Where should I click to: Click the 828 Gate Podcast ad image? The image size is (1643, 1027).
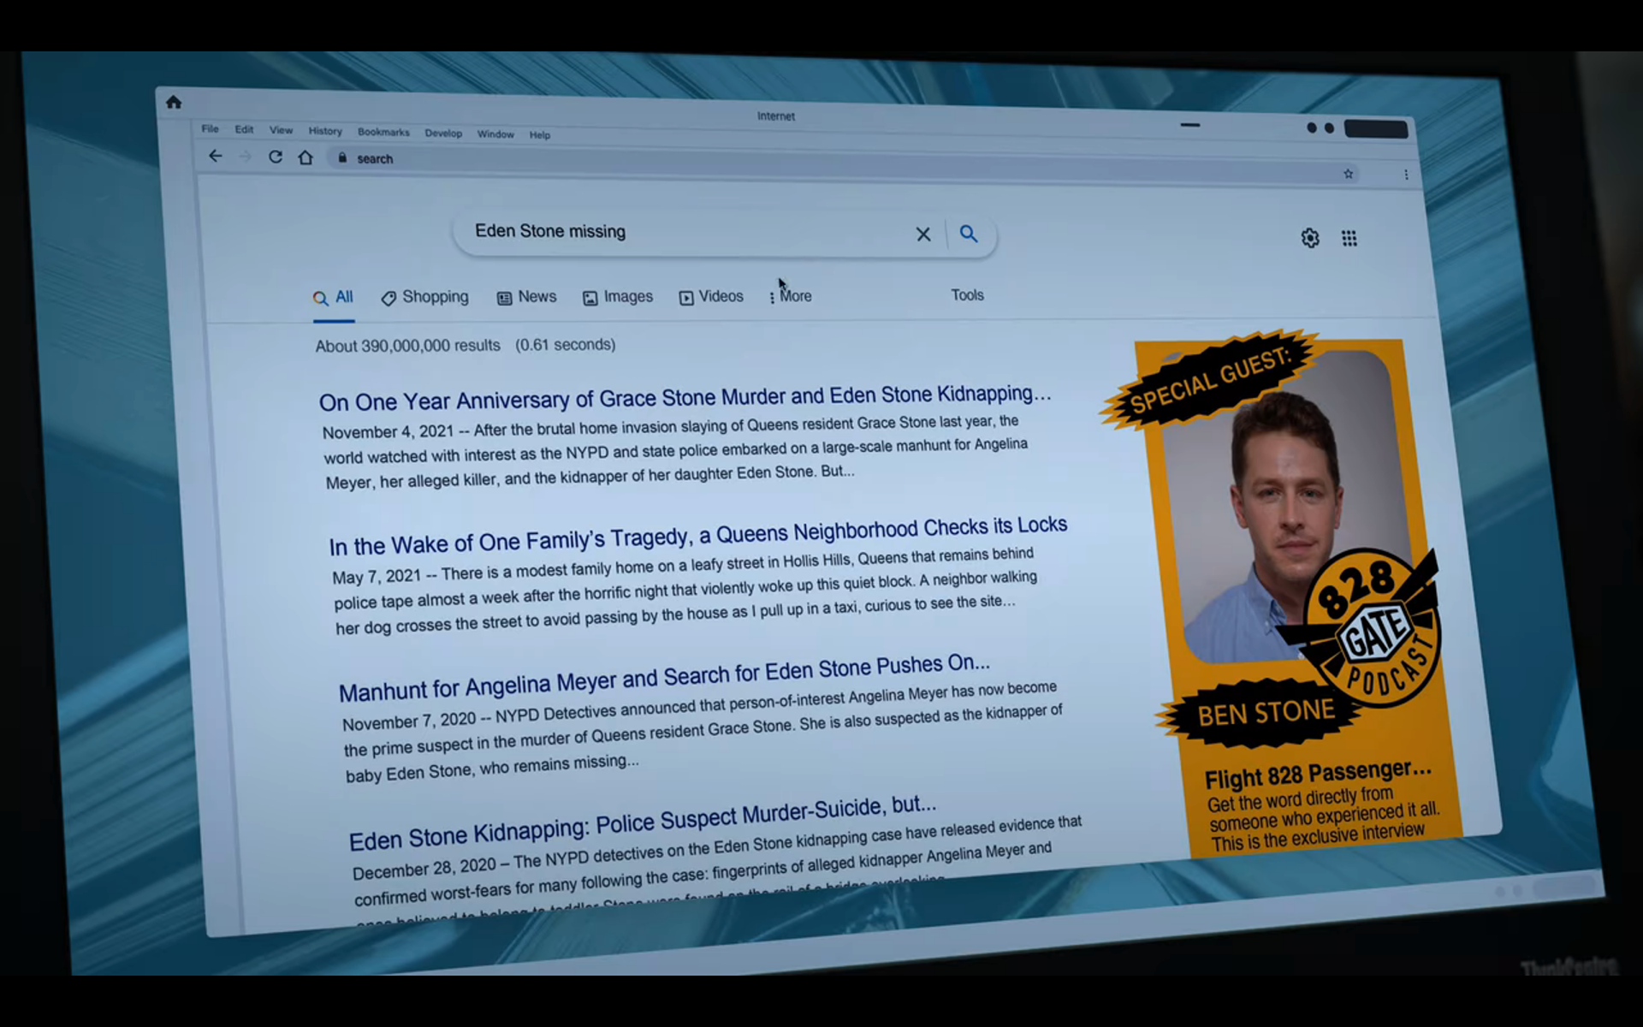pos(1284,531)
